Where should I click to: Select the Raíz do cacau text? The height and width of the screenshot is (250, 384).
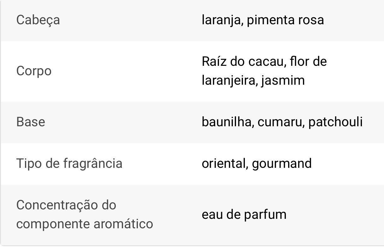pyautogui.click(x=244, y=61)
